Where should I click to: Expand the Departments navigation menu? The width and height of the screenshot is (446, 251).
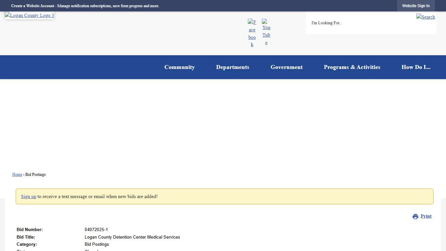[x=232, y=67]
